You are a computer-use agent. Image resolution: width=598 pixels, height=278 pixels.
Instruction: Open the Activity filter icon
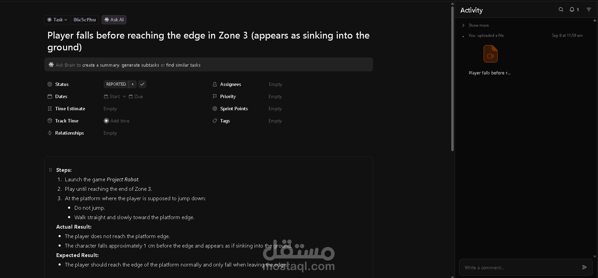coord(589,9)
